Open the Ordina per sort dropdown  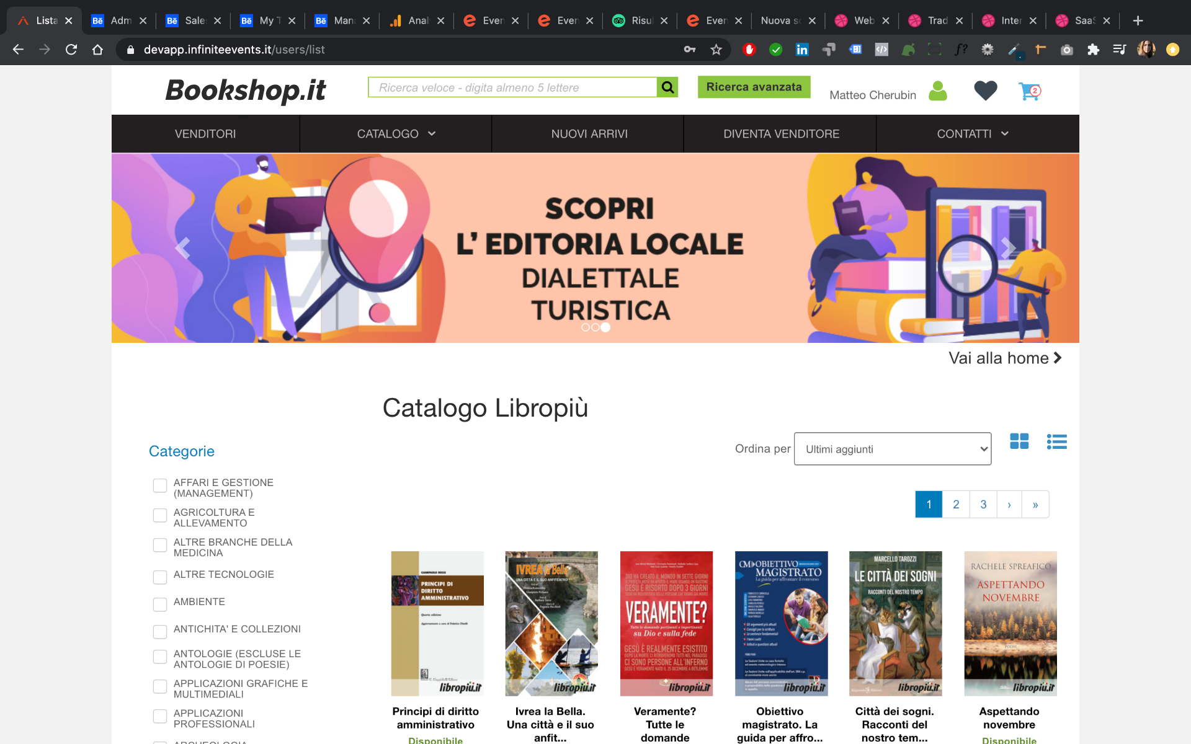tap(893, 449)
